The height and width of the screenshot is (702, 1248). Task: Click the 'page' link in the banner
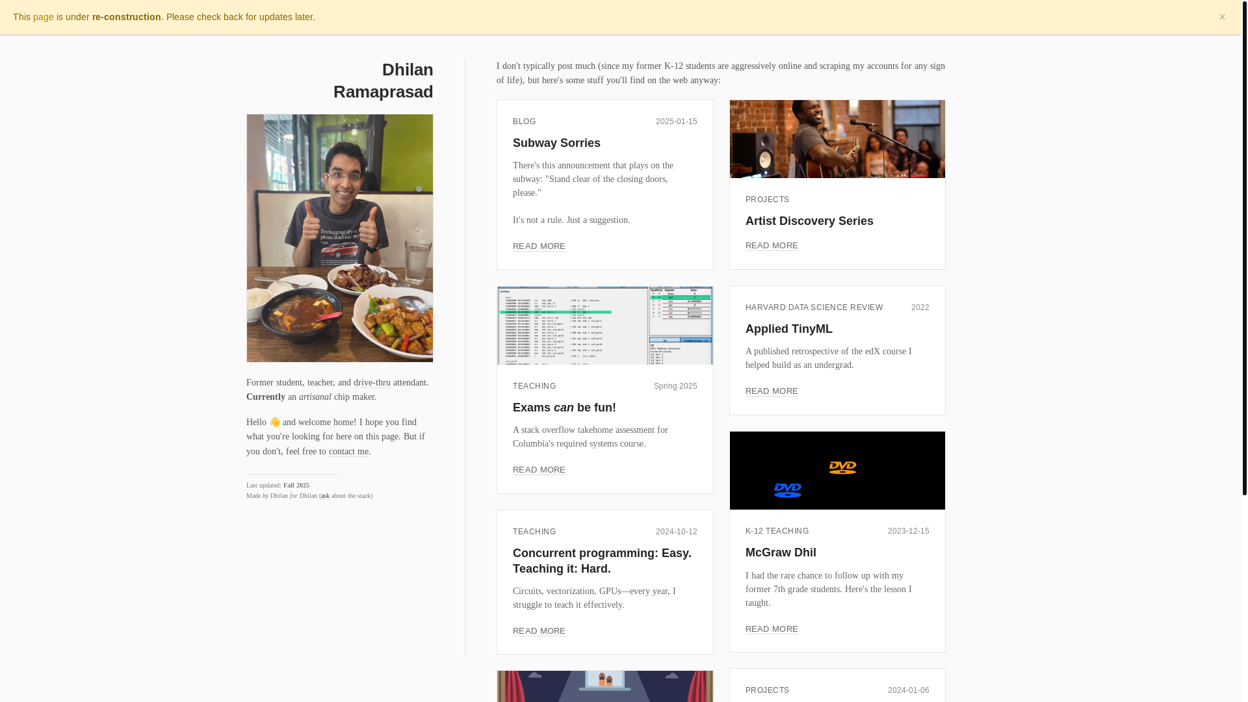click(44, 17)
